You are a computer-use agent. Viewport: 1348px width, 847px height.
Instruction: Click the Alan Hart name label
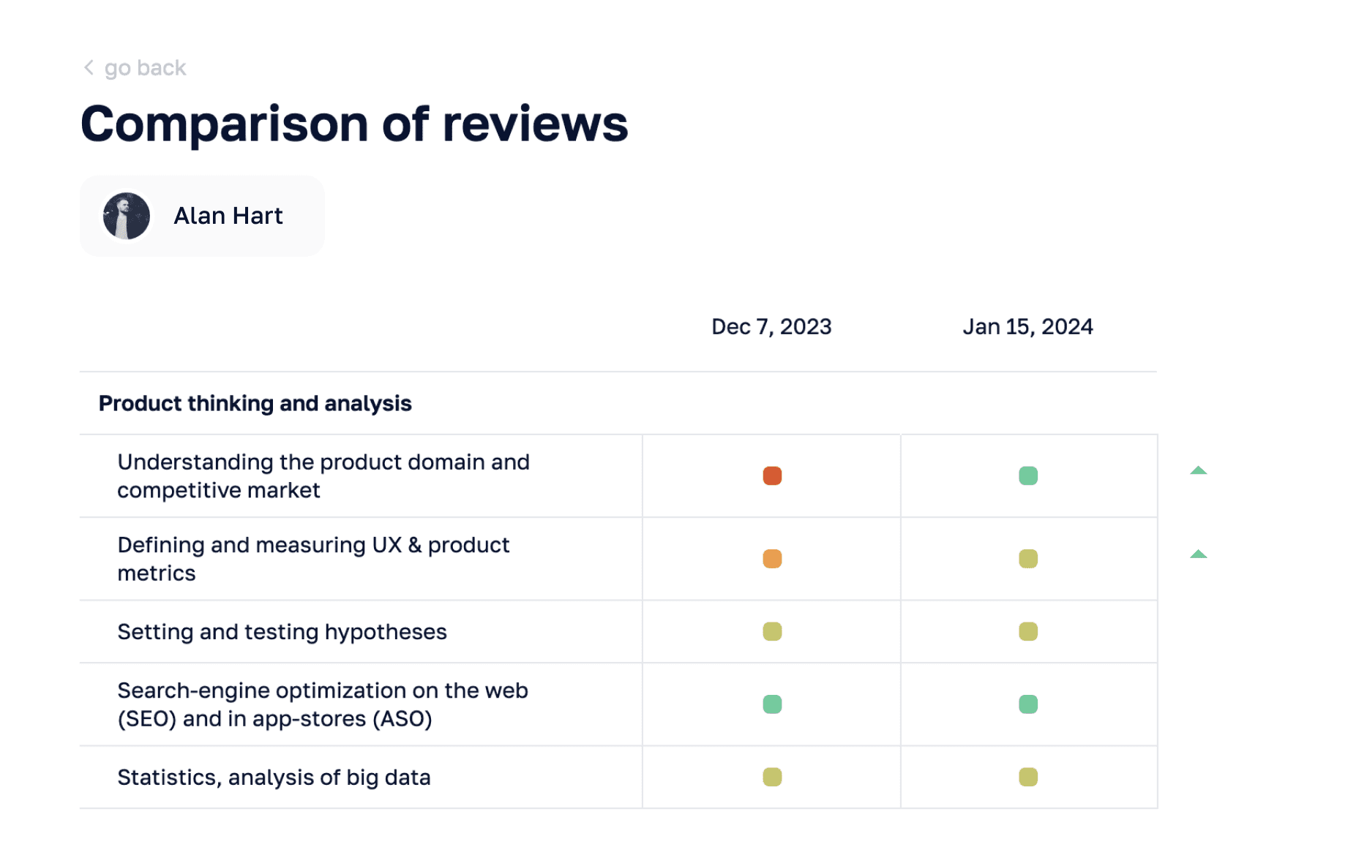(x=228, y=215)
